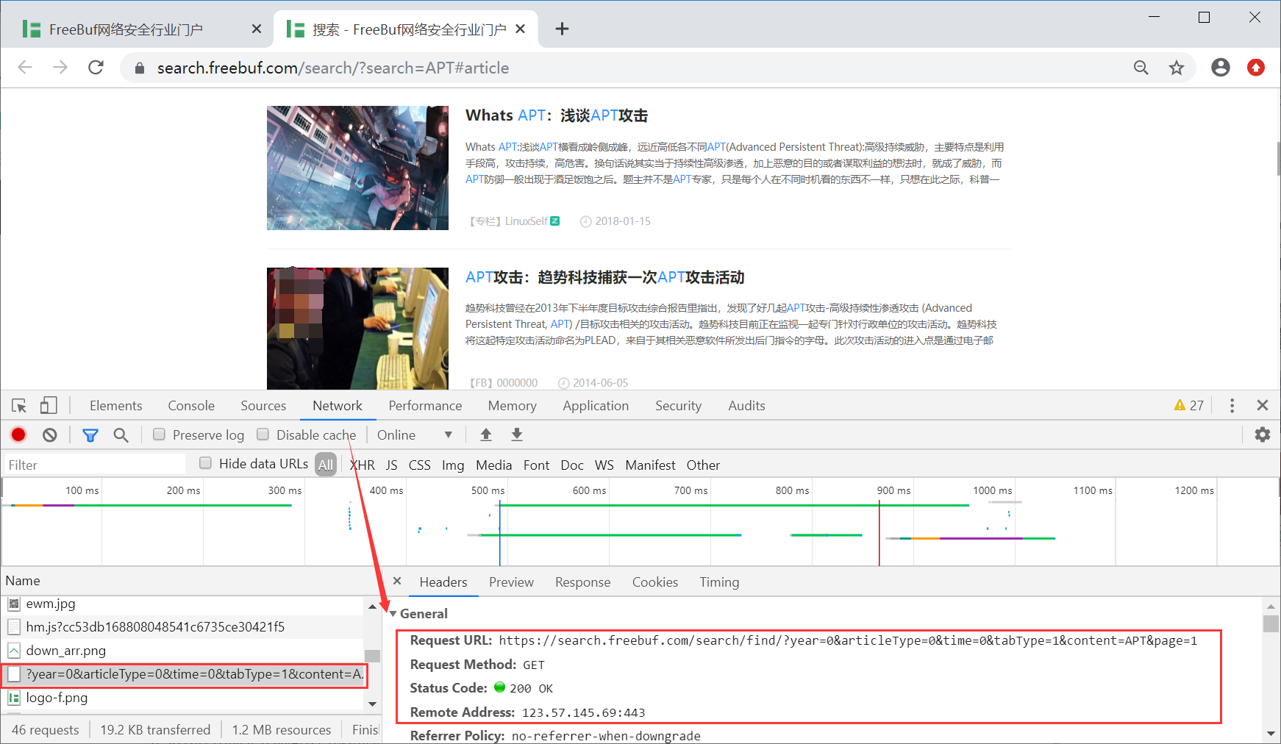Click the 27 warnings indicator

click(x=1189, y=405)
